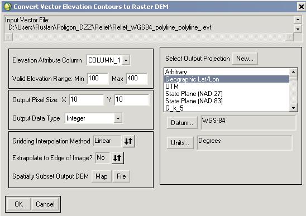Click the ENVI application icon in title bar
306x216 pixels.
(8, 7)
